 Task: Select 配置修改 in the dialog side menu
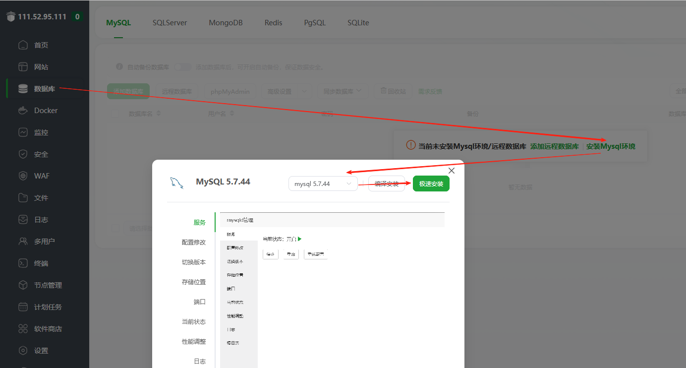pos(193,242)
